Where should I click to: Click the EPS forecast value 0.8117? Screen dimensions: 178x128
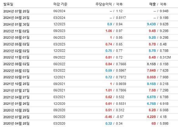(121, 18)
